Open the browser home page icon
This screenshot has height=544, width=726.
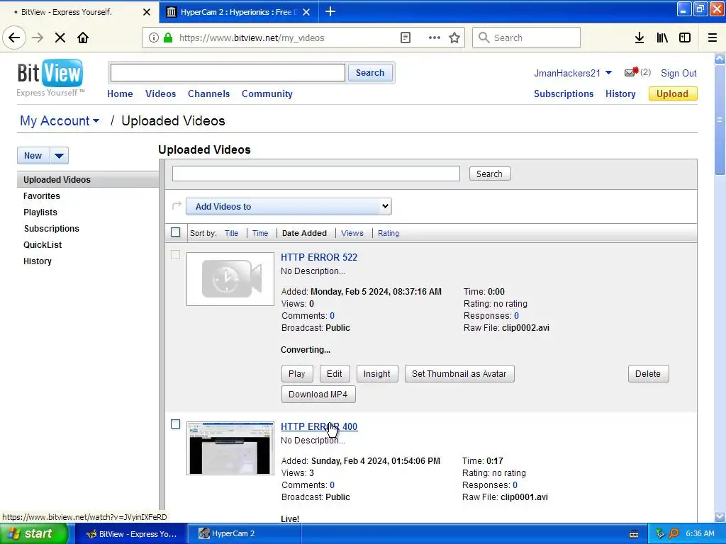83,38
